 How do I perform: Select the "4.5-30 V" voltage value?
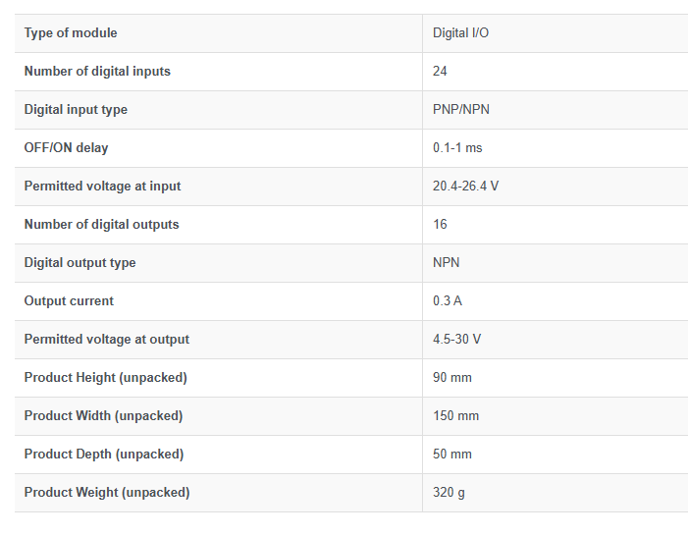tap(456, 340)
